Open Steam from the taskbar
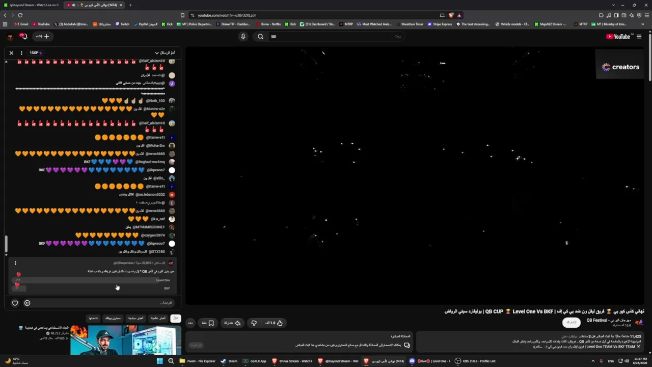The width and height of the screenshot is (652, 367). point(229,361)
